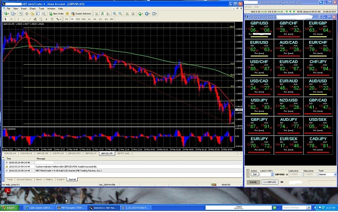338x212 pixels.
Task: Toggle the Data Window crosshair icon
Action: pyautogui.click(x=26, y=14)
